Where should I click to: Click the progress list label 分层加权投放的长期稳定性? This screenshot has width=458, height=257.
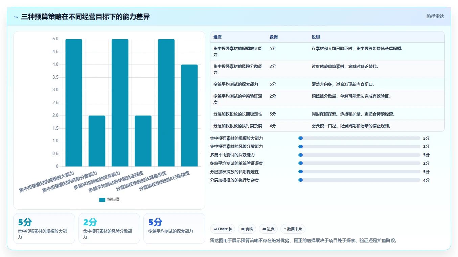(234, 172)
